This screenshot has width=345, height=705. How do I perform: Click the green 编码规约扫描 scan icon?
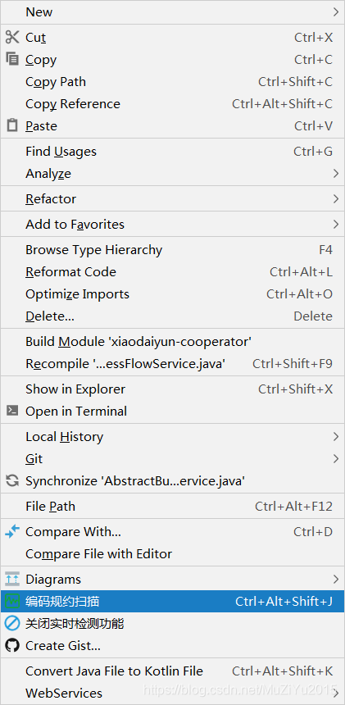(12, 601)
